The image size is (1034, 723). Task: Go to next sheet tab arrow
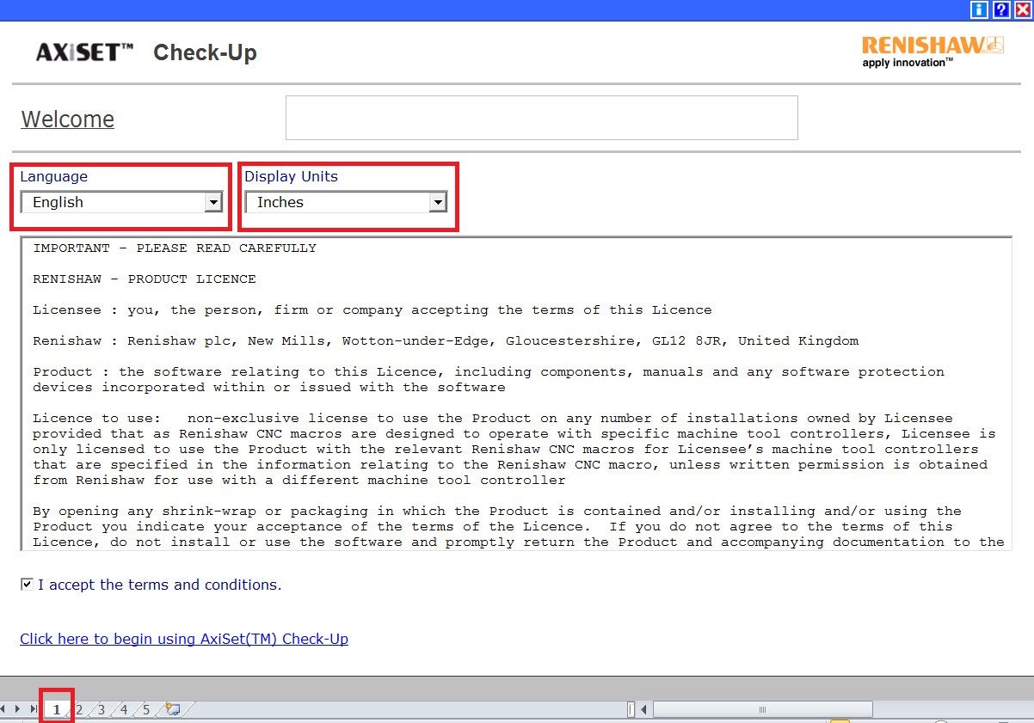[17, 709]
